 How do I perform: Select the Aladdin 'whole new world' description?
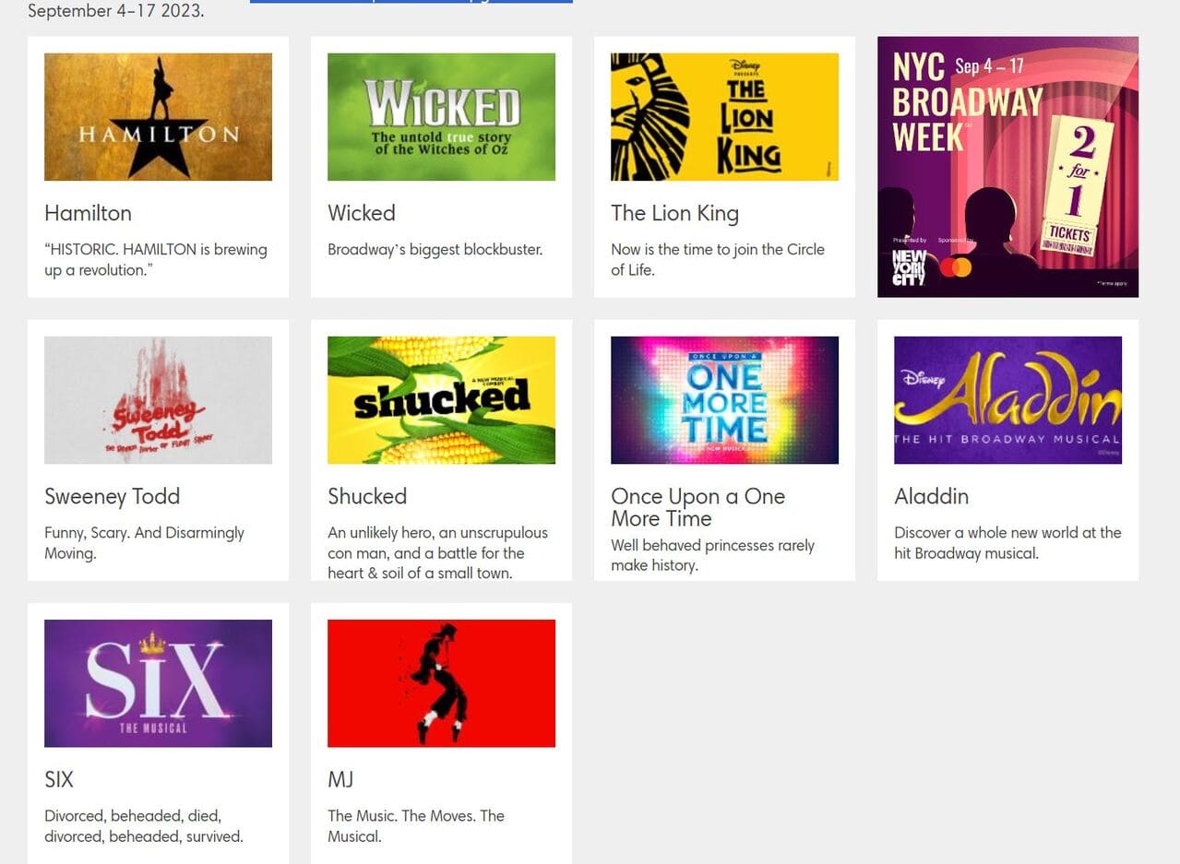[1007, 543]
